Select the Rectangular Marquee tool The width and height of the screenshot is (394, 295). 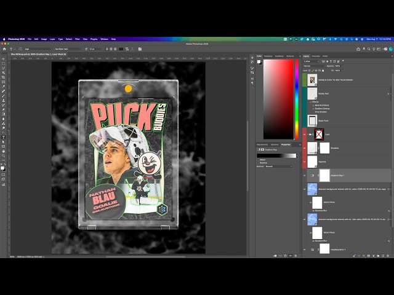pos(3,63)
